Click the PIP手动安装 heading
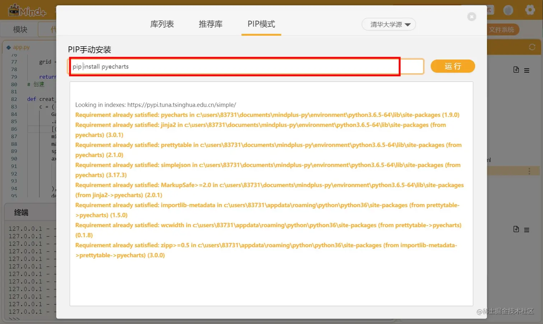This screenshot has width=543, height=324. tap(89, 50)
